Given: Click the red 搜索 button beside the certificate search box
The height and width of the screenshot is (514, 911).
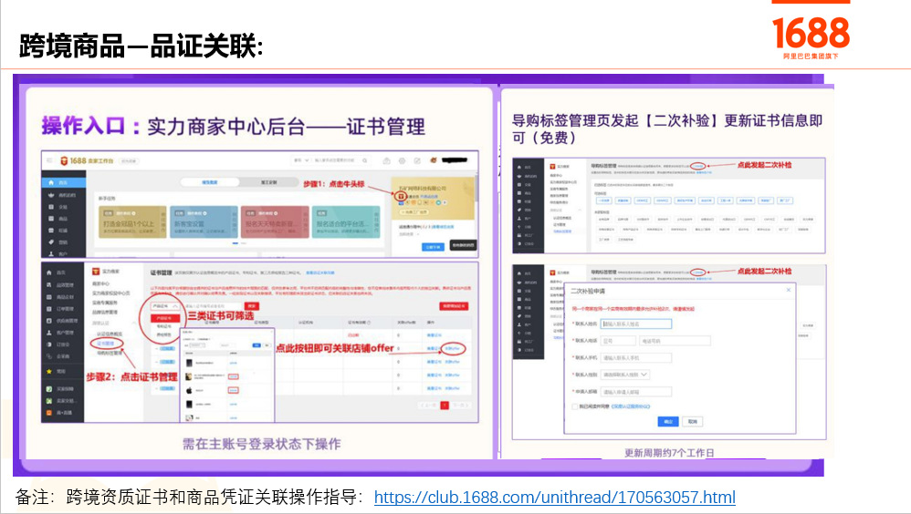Looking at the screenshot, I should (252, 305).
